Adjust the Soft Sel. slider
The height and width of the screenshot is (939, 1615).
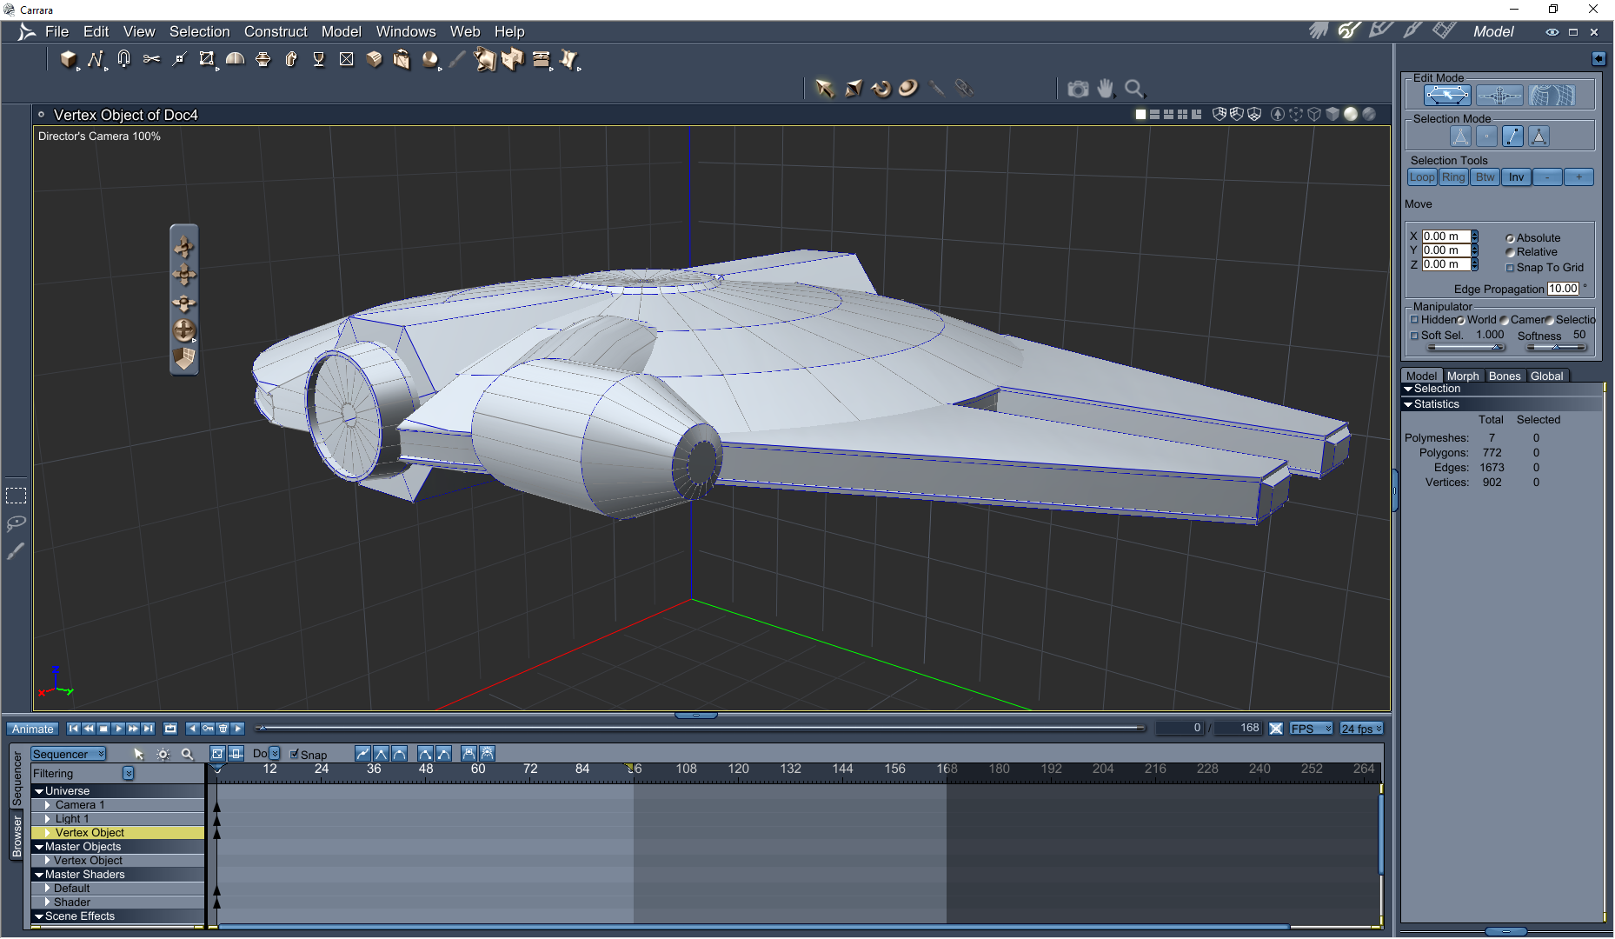point(1466,348)
